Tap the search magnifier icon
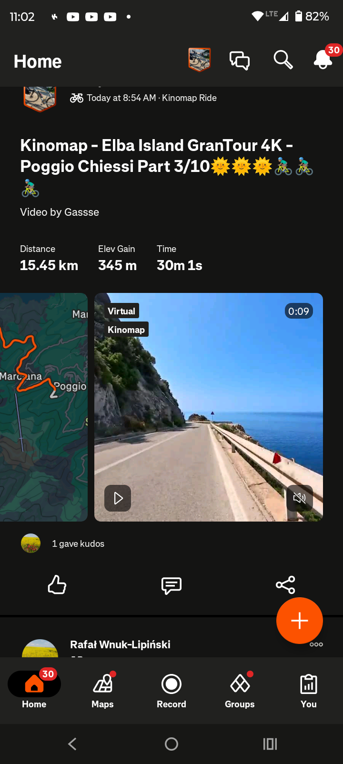343x764 pixels. click(283, 60)
